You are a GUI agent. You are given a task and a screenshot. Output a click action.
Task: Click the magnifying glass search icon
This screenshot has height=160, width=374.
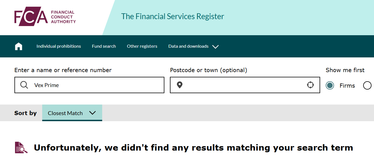click(24, 85)
